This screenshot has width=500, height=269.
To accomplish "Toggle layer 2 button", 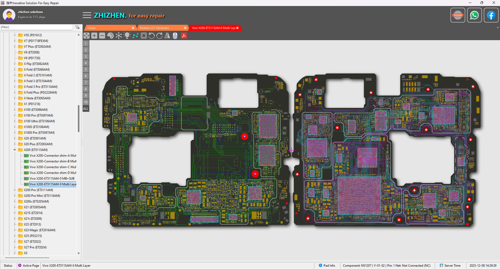I will [86, 50].
